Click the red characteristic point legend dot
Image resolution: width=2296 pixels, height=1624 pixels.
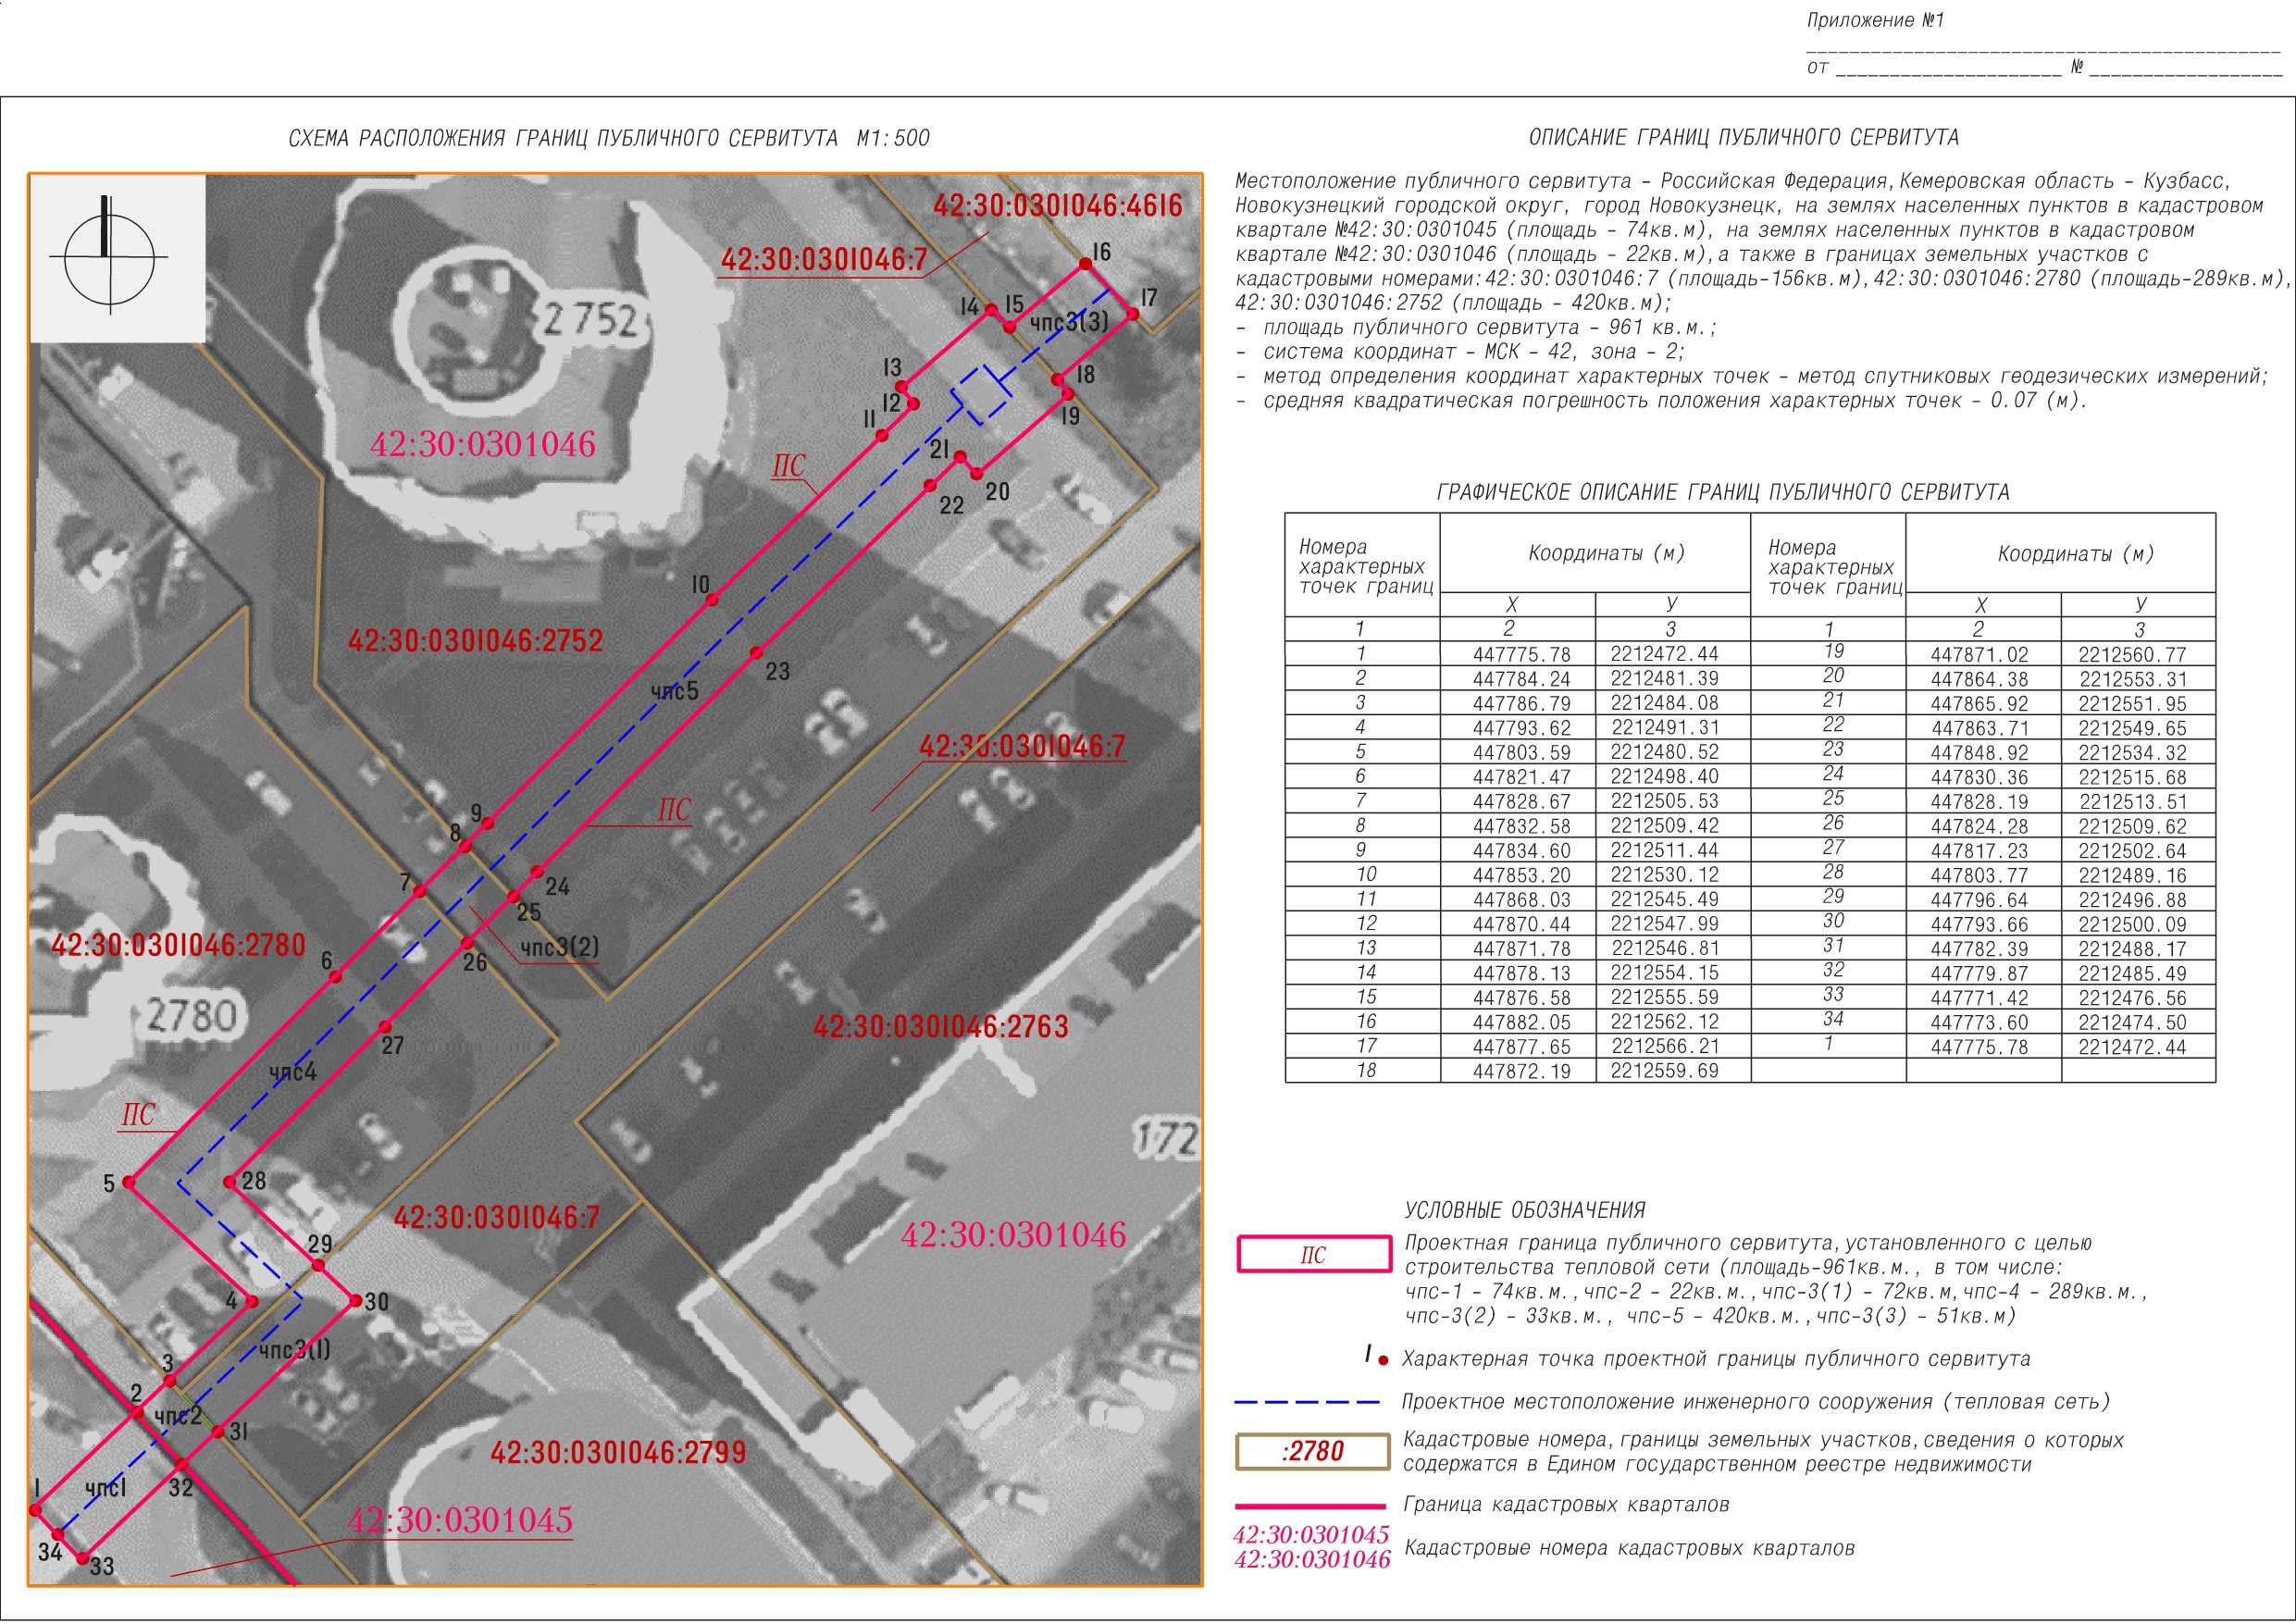[x=1384, y=1362]
